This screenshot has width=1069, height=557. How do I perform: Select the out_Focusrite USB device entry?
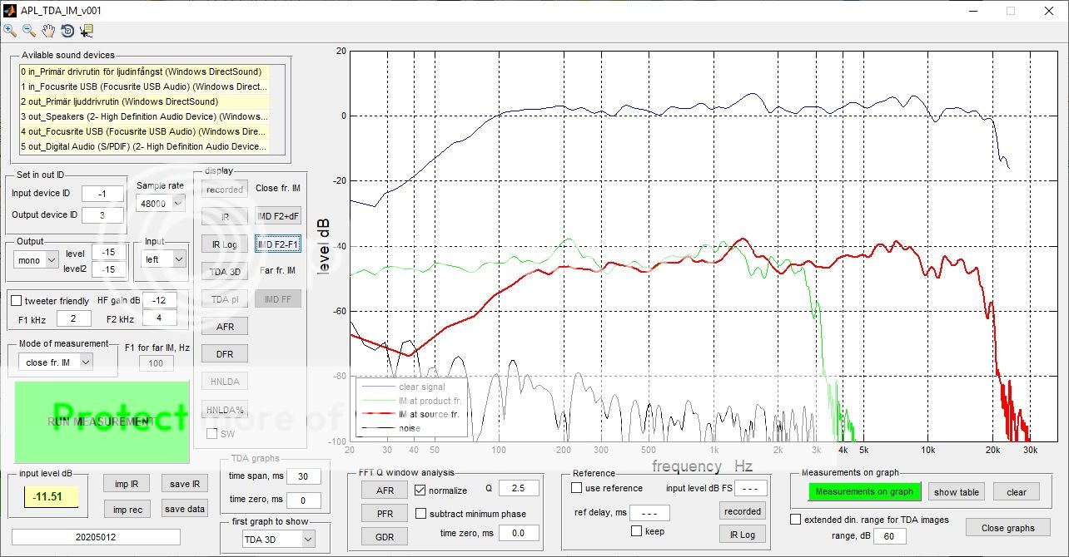click(x=143, y=131)
